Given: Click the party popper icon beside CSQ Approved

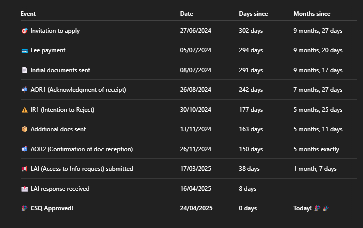Looking at the screenshot, I should click(25, 208).
